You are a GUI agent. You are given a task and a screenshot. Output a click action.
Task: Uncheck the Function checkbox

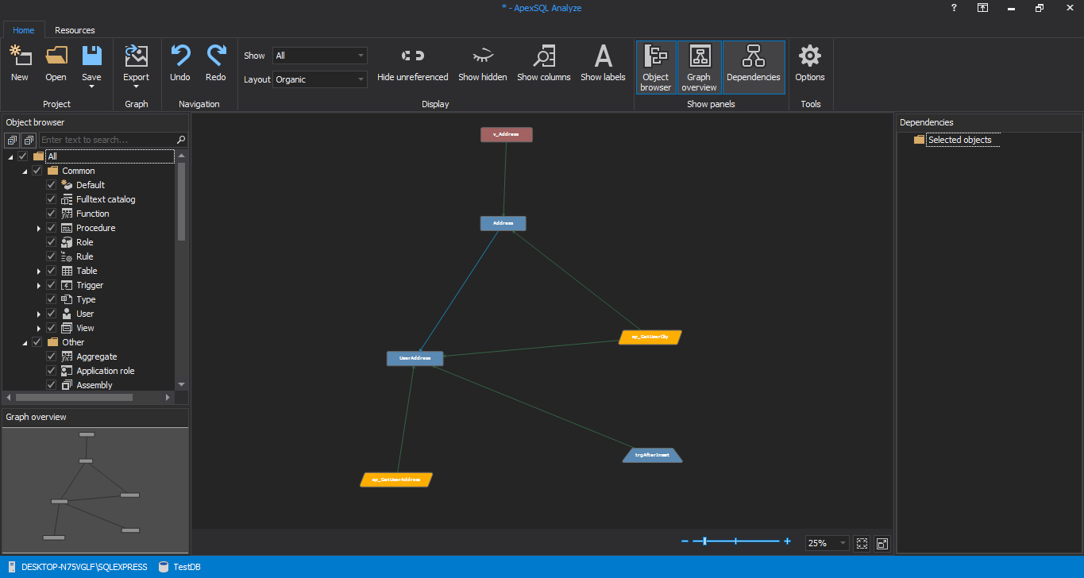[52, 214]
